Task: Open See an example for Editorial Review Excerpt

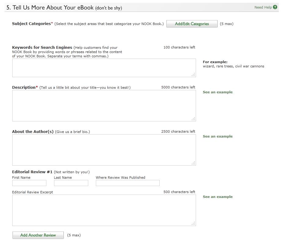Action: click(218, 197)
